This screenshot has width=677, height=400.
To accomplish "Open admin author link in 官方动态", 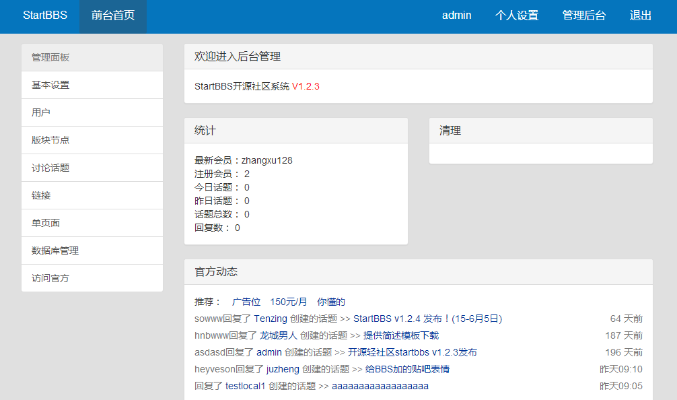I will [269, 352].
